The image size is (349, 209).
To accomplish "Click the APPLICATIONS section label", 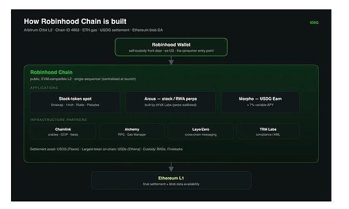I will tap(44, 88).
